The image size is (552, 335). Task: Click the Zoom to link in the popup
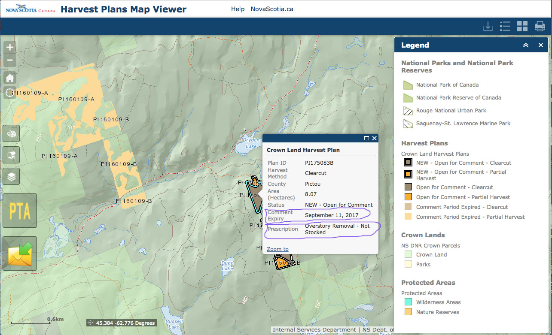277,249
